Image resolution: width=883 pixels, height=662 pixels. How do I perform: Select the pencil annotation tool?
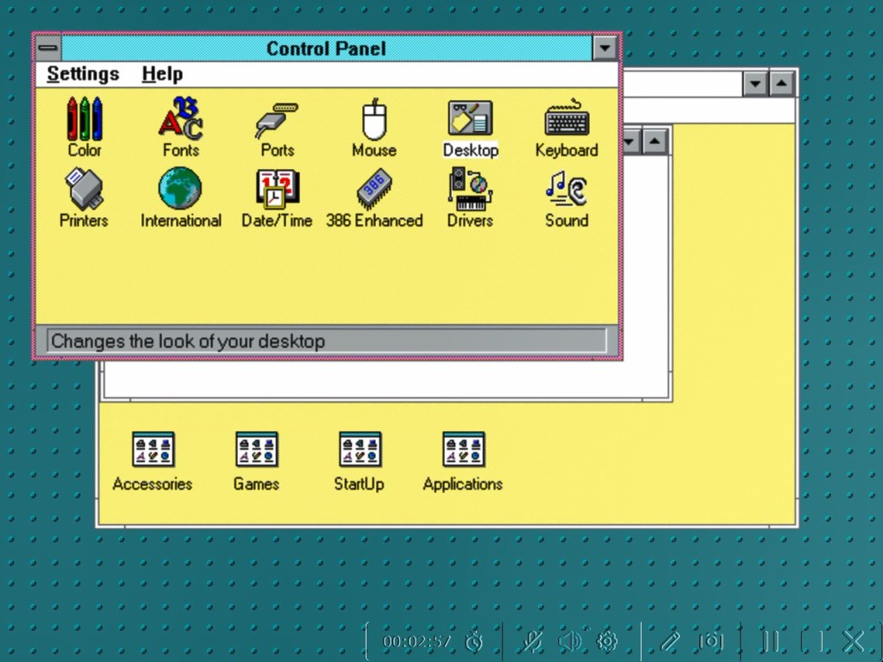pyautogui.click(x=672, y=641)
